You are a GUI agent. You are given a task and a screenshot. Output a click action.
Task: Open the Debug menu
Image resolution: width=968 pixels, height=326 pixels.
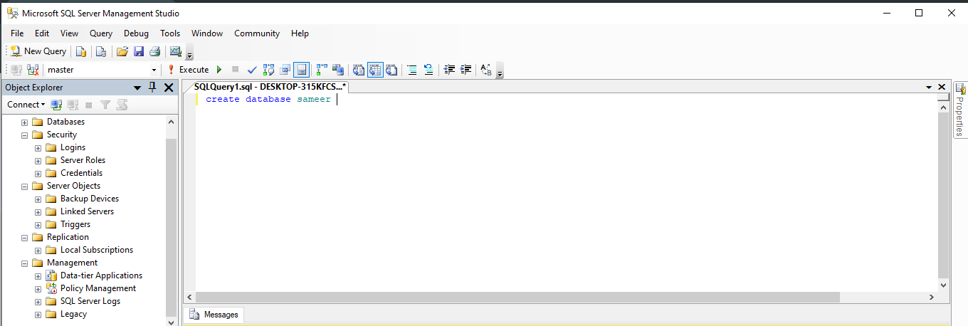(136, 33)
